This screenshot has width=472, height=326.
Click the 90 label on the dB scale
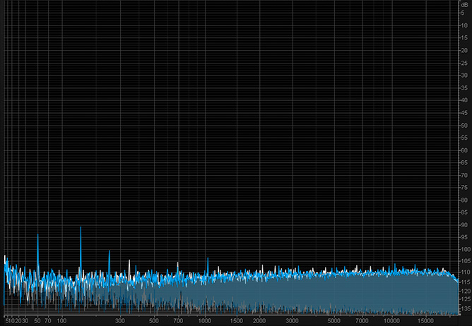[464, 224]
